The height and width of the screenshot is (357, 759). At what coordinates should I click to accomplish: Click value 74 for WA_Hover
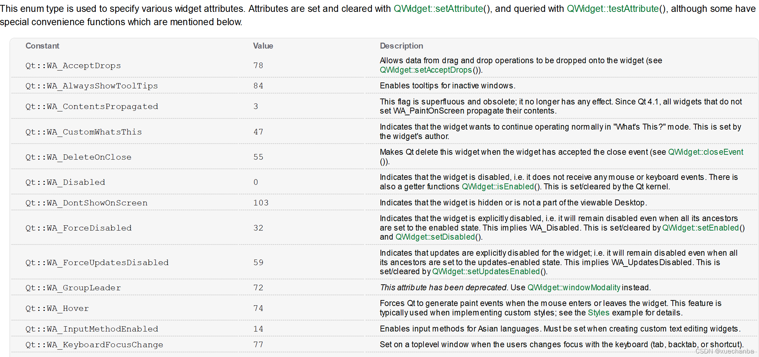pos(258,308)
